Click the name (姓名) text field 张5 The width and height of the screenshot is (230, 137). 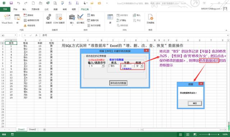(x=114, y=66)
